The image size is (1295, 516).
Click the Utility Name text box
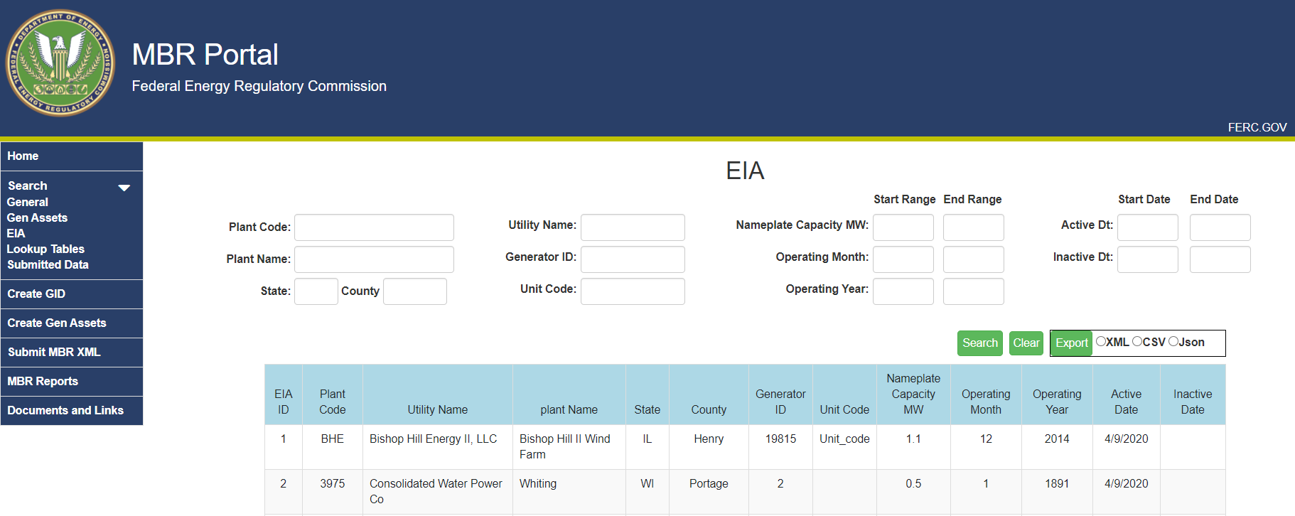pos(633,227)
